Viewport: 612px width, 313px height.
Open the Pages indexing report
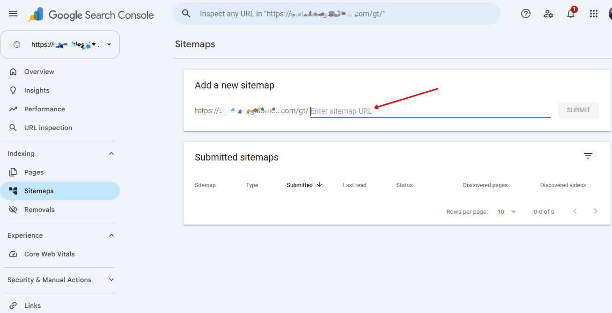click(60, 172)
